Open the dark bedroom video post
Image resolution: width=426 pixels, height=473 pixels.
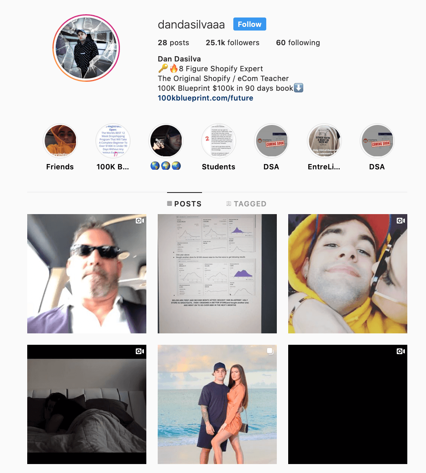click(87, 404)
